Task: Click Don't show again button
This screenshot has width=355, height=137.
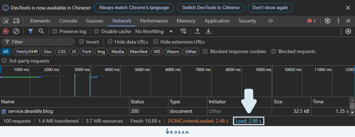Action: [x=270, y=8]
